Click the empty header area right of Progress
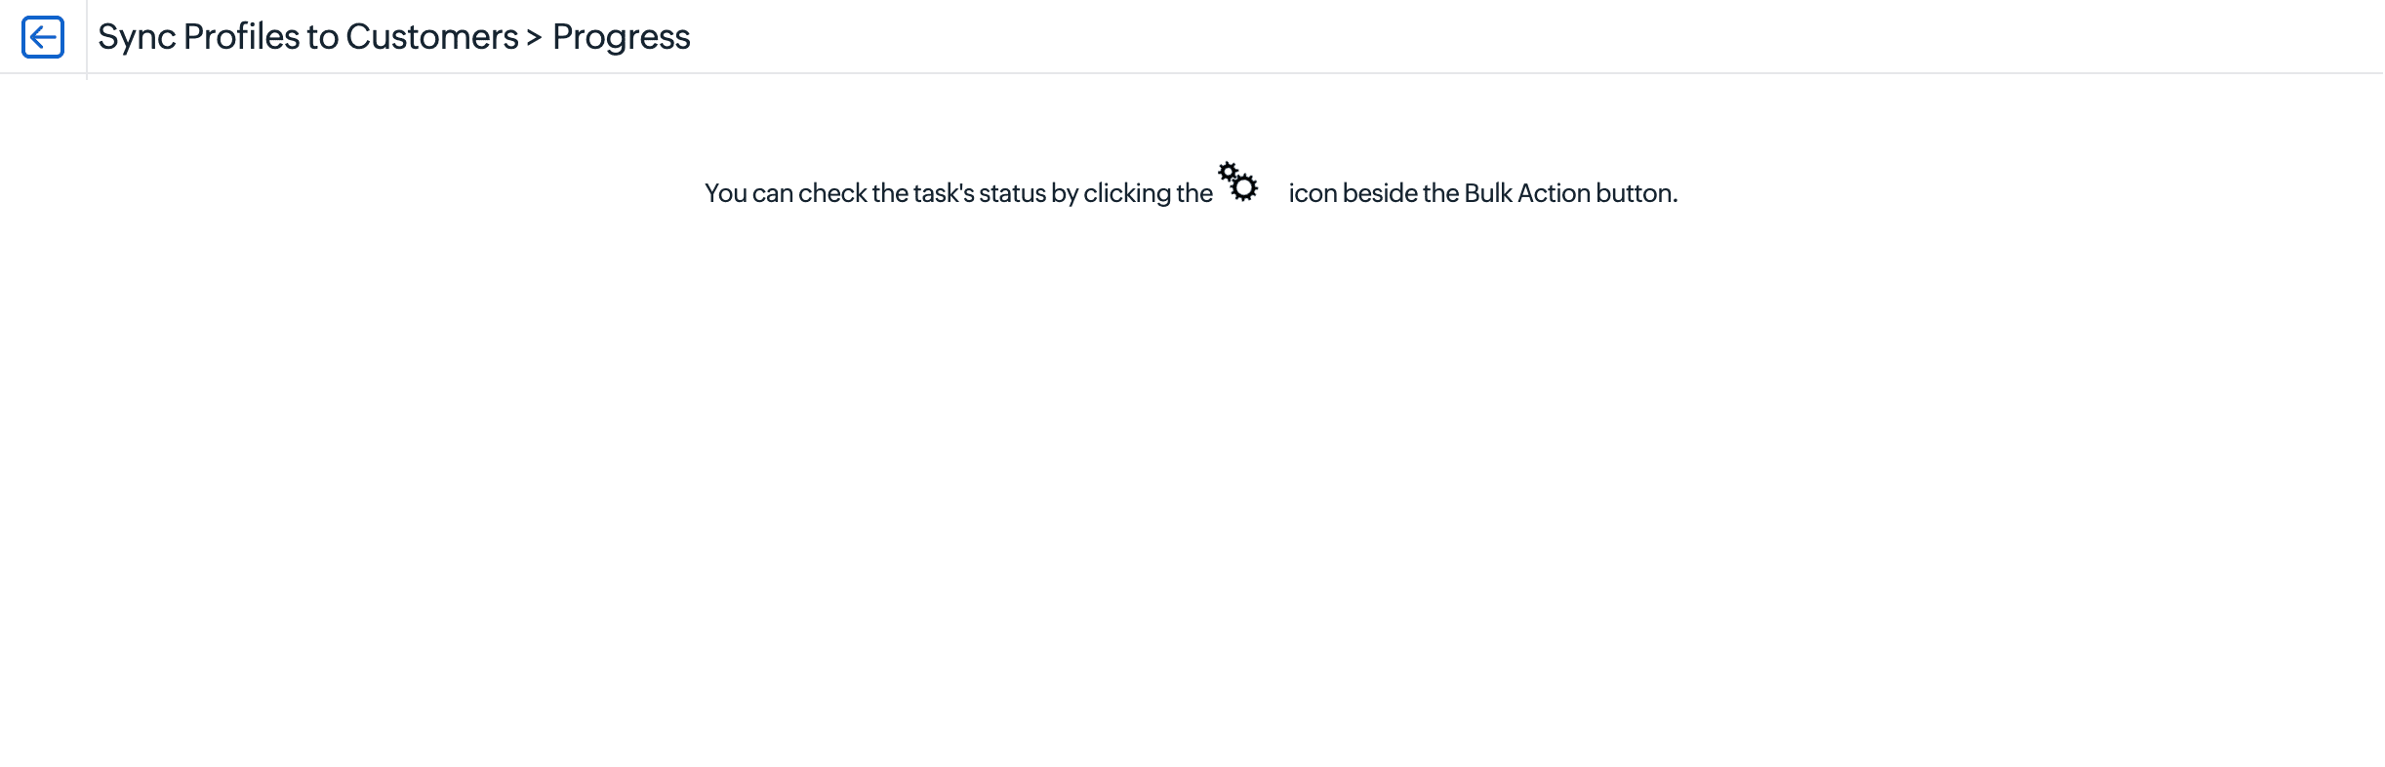The width and height of the screenshot is (2385, 767). pyautogui.click(x=1532, y=37)
